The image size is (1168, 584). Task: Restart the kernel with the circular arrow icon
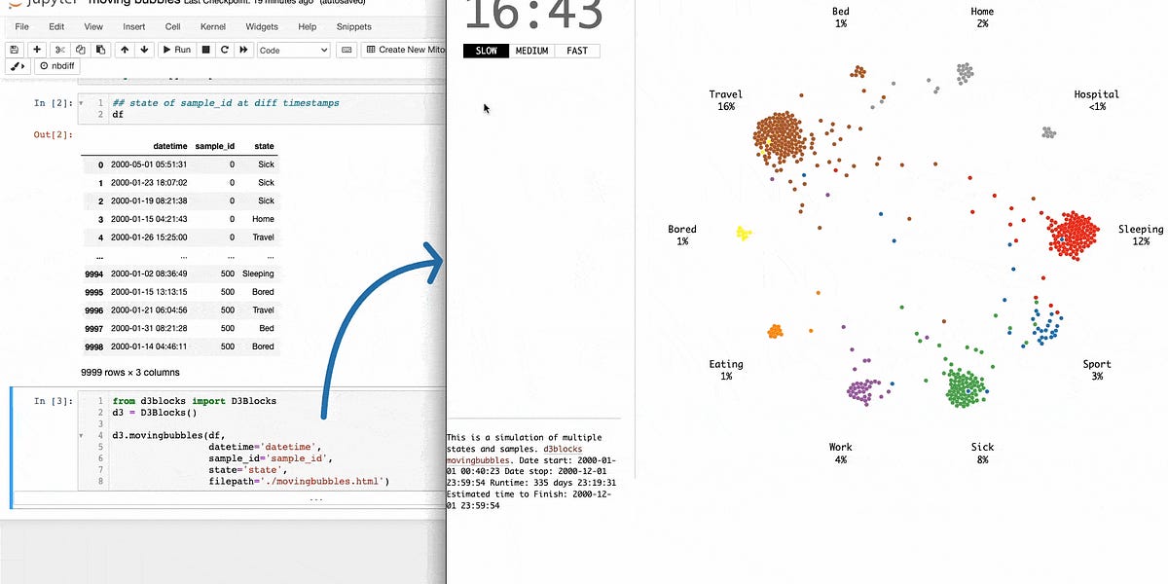[225, 50]
